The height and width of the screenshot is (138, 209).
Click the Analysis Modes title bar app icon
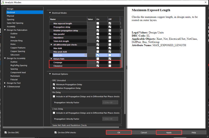(x=3, y=2)
